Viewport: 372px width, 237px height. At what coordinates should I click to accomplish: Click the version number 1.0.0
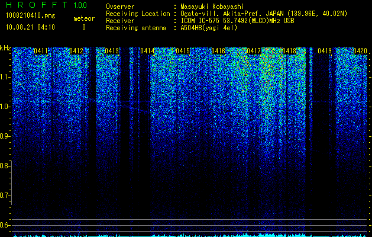click(x=80, y=5)
